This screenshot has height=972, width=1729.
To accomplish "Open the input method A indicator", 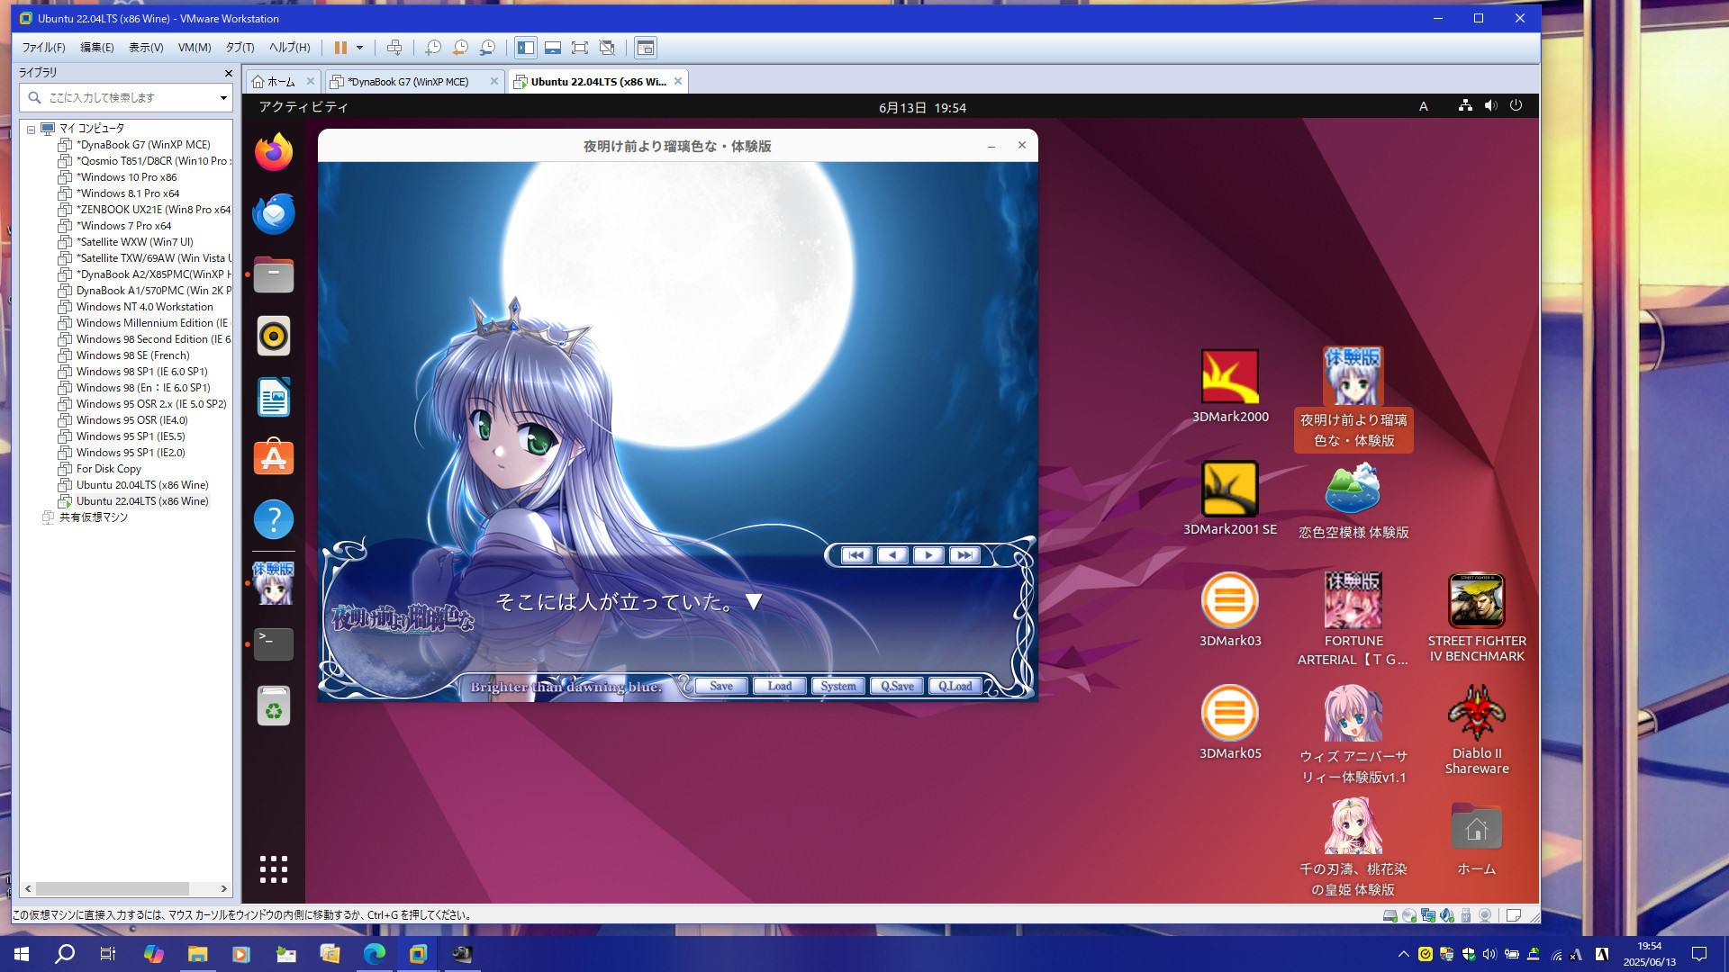I will (1423, 106).
